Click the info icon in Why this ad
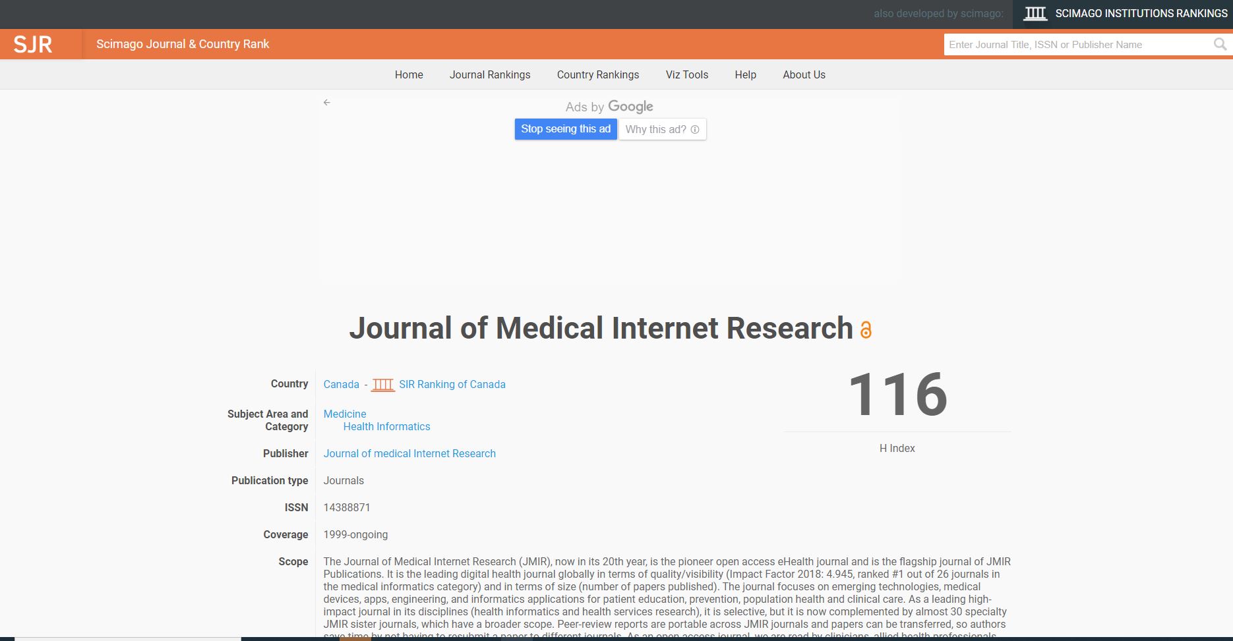This screenshot has width=1233, height=641. tap(695, 130)
